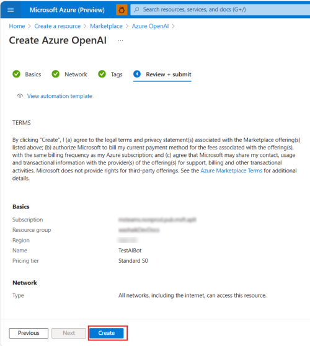Click the green check icon for Basics
Image resolution: width=310 pixels, height=346 pixels.
click(16, 74)
